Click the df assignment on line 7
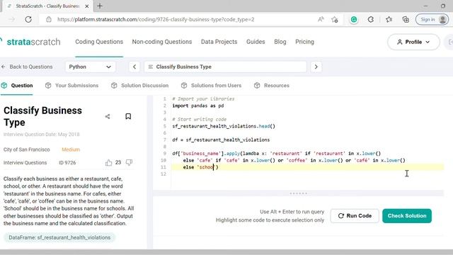Viewport: 453px width, 255px height. (221, 140)
